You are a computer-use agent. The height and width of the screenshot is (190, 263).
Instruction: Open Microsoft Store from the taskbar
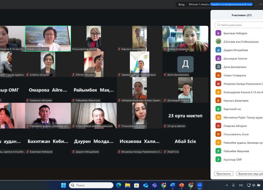point(136,185)
